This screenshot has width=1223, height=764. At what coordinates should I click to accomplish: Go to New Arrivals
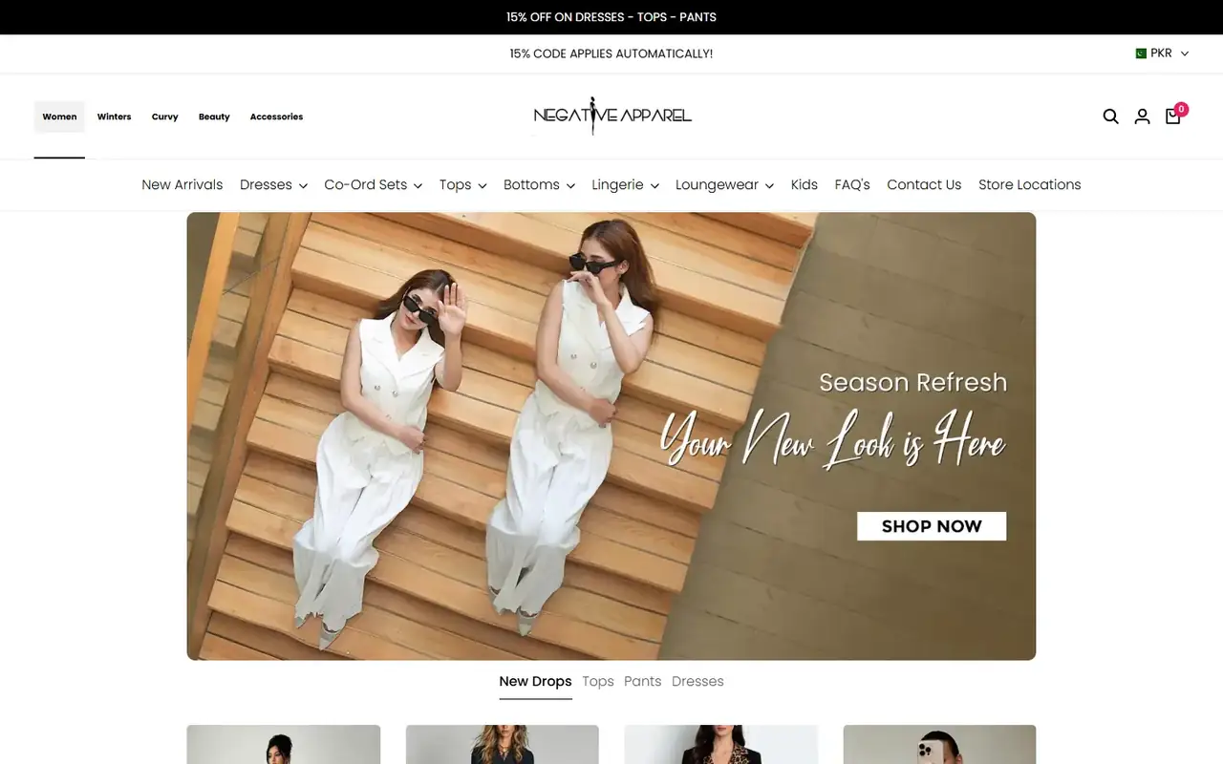[x=182, y=184]
